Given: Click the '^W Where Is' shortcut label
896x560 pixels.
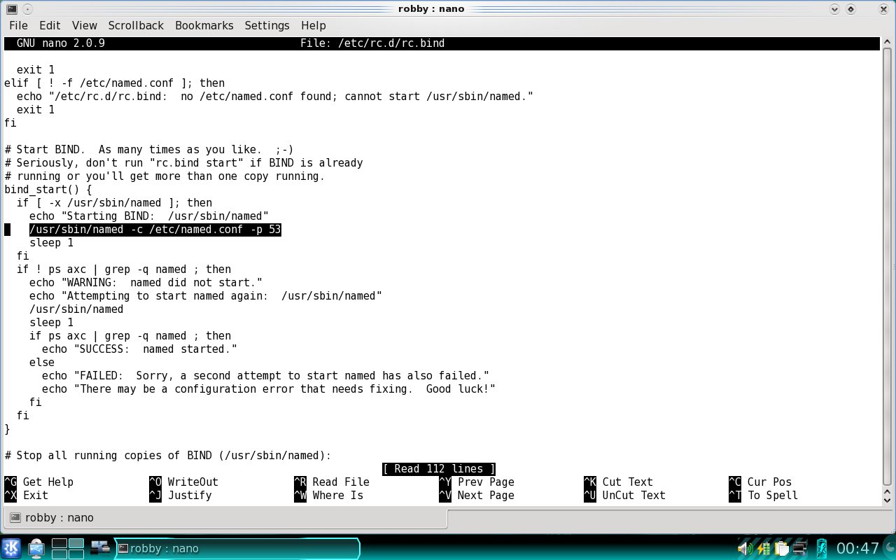Looking at the screenshot, I should [x=328, y=496].
